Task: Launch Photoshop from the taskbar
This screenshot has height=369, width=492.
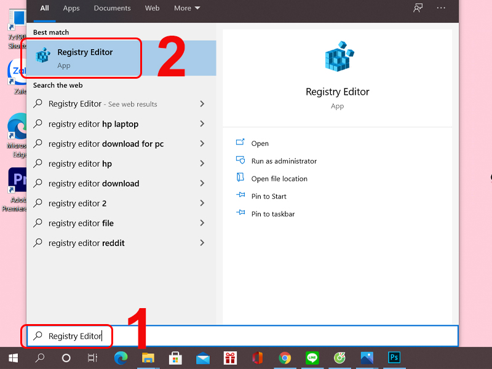Action: point(394,357)
